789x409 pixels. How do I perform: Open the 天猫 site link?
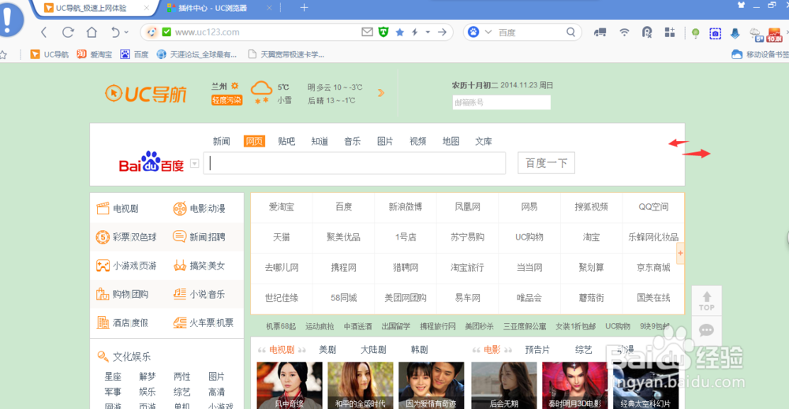pyautogui.click(x=282, y=237)
